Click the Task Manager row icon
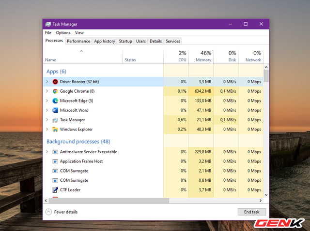 (x=55, y=120)
